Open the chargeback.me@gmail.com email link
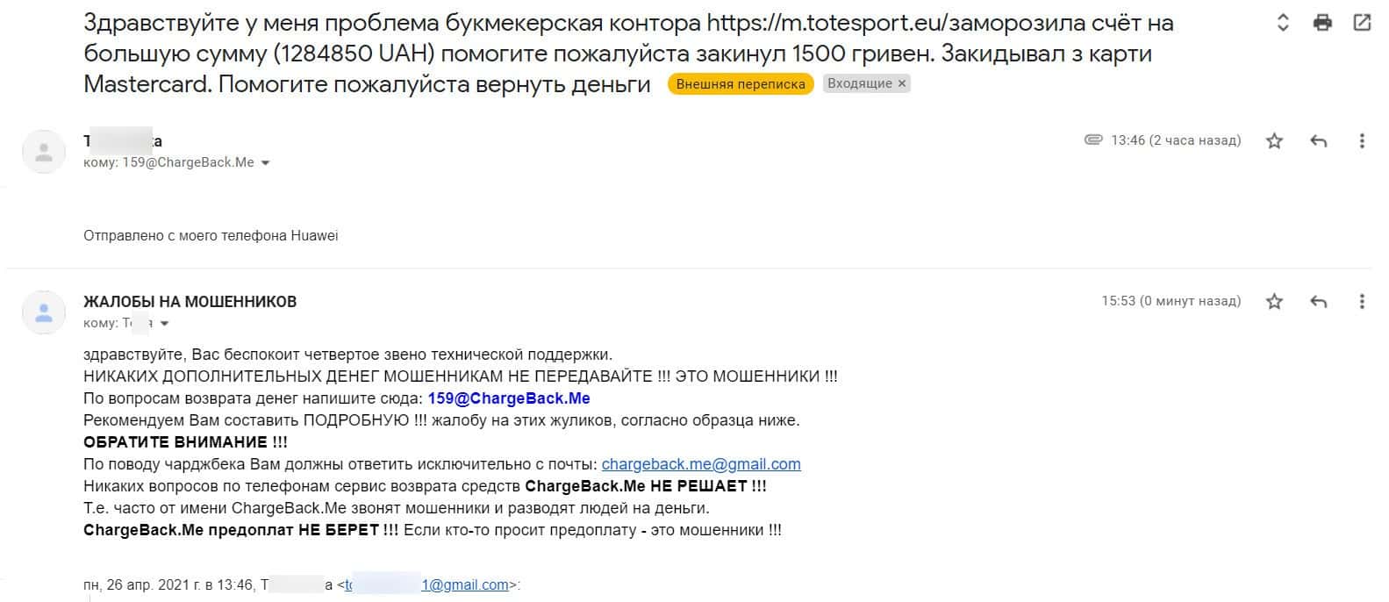This screenshot has width=1389, height=602. [701, 464]
